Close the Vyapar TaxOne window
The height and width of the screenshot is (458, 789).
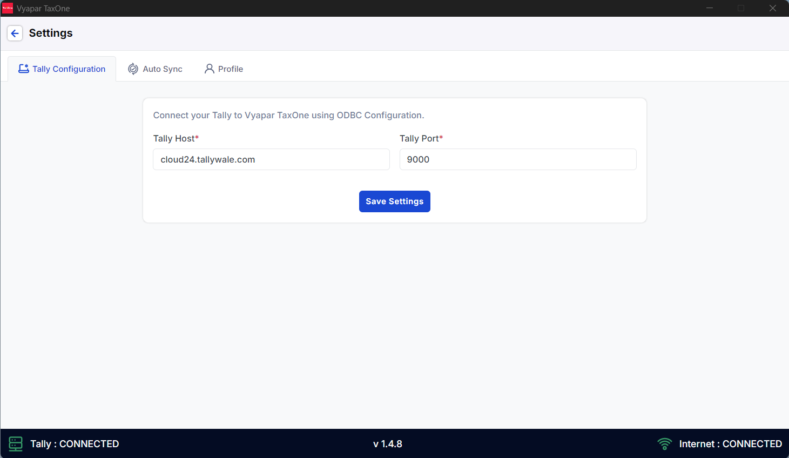pyautogui.click(x=773, y=8)
